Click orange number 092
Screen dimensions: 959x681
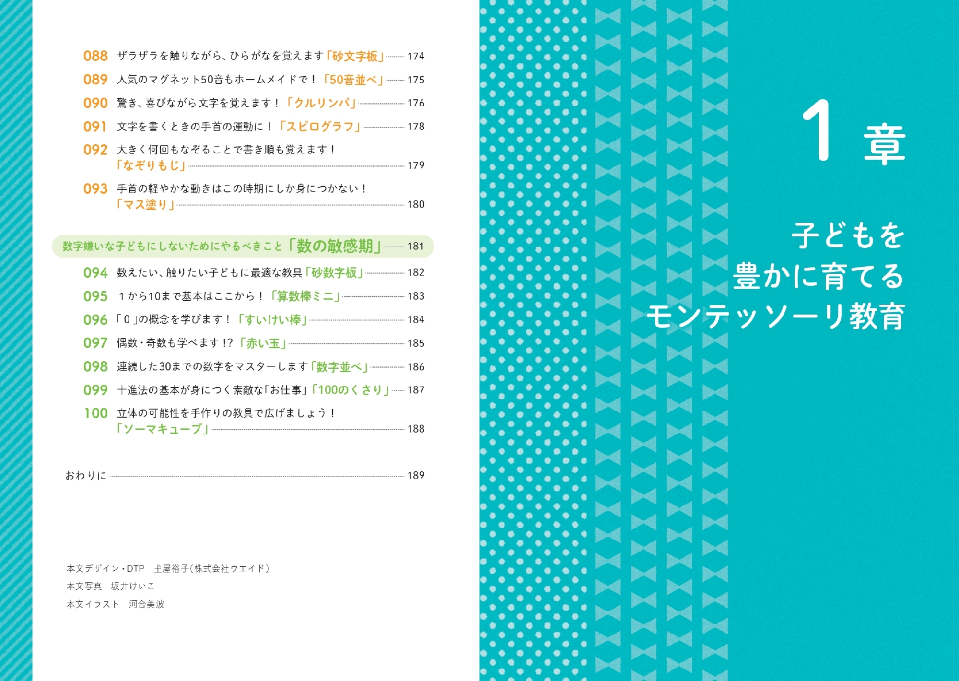(x=95, y=150)
